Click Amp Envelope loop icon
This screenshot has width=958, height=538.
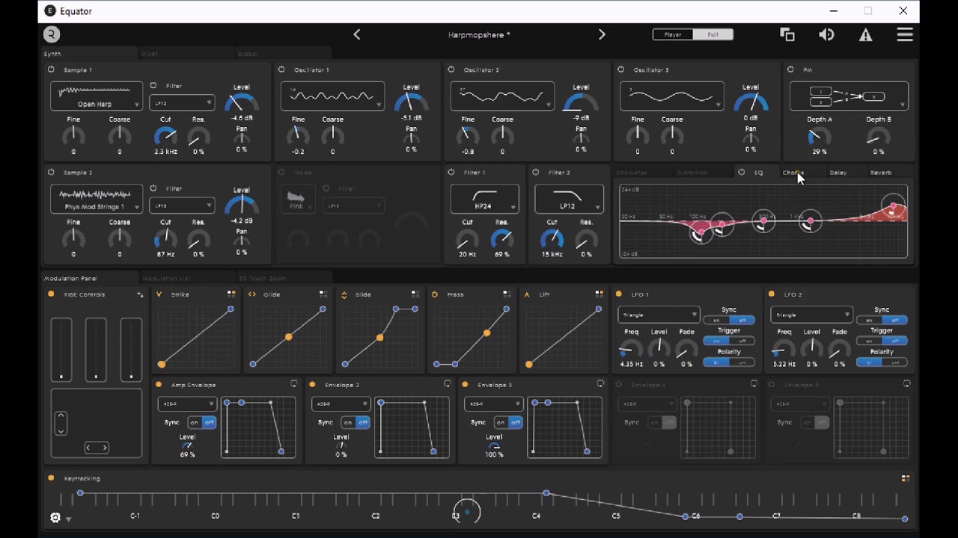(x=294, y=384)
